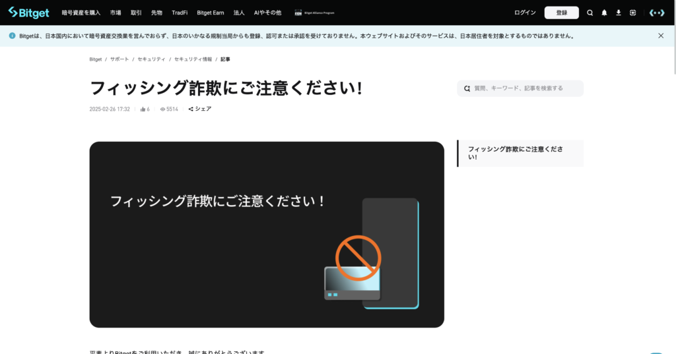Open AIやその他 menu
The width and height of the screenshot is (676, 354).
tap(267, 13)
